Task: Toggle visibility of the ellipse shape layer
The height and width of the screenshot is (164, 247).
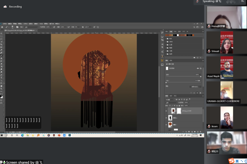Action: pos(166,124)
